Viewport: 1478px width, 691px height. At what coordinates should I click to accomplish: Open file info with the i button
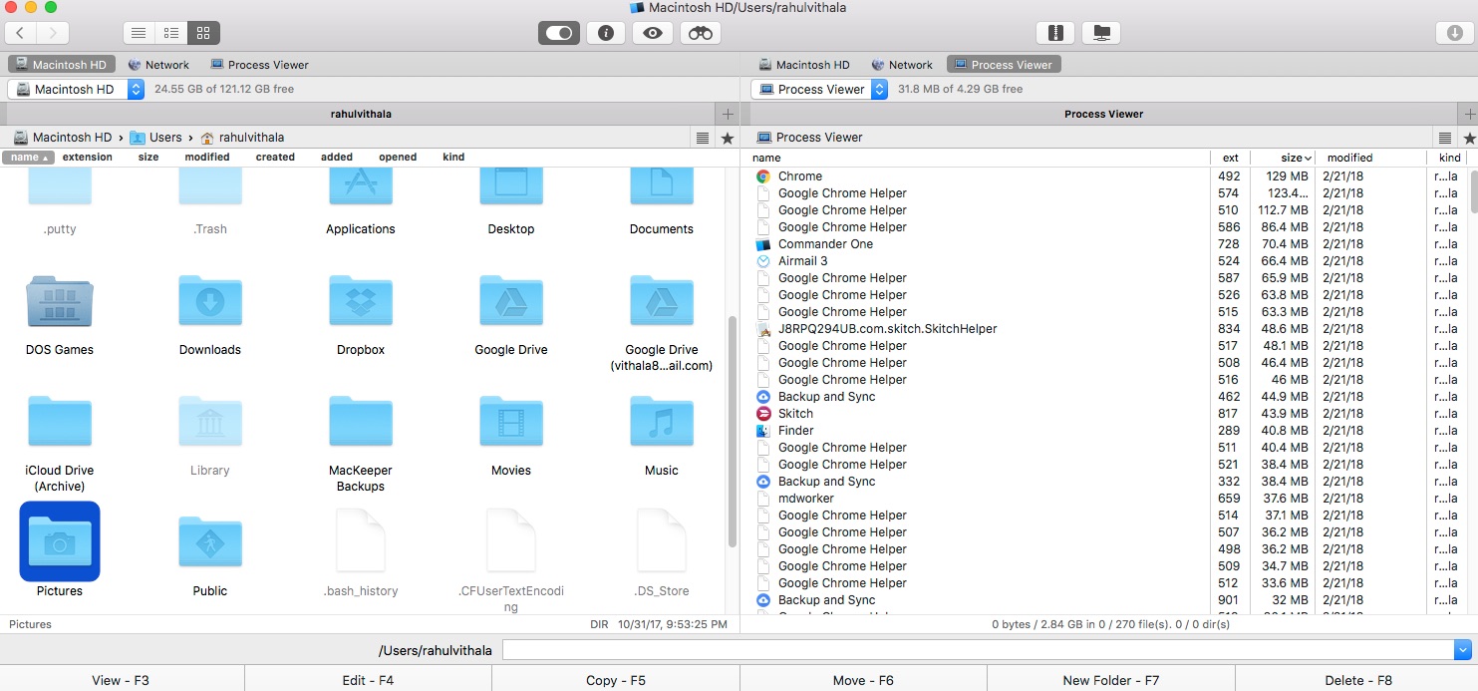pyautogui.click(x=605, y=33)
